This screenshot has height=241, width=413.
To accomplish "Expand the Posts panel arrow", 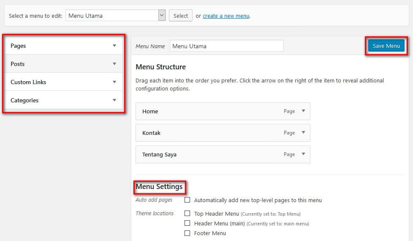I will pos(114,64).
